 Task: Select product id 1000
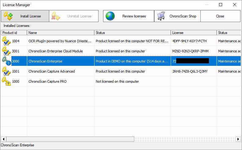16,81
